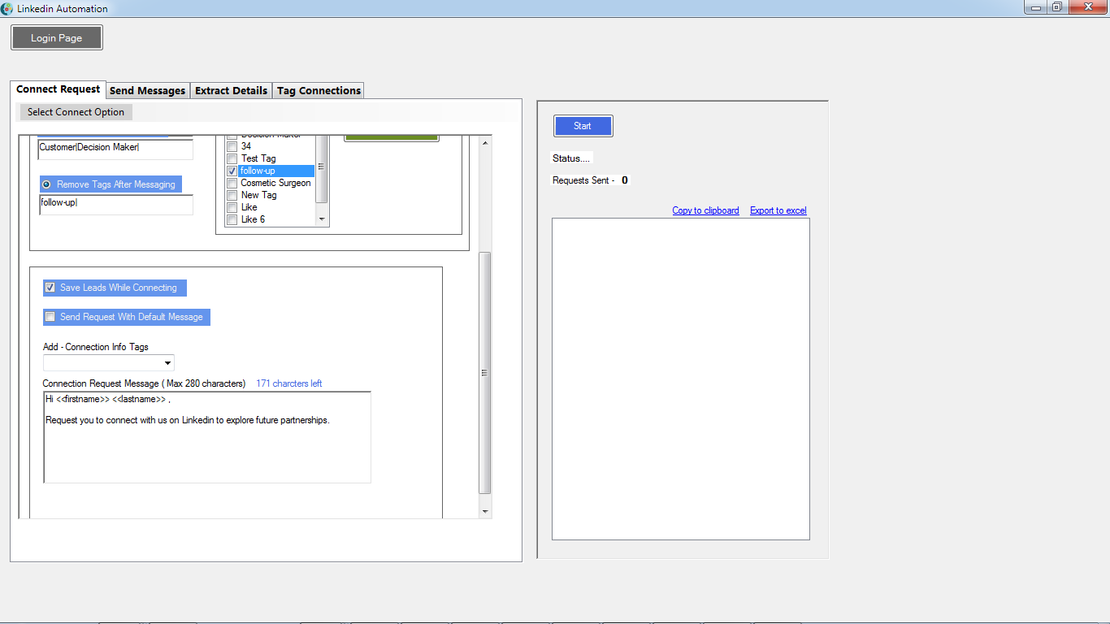Minimize the Linkedin Automation window

pos(1035,6)
